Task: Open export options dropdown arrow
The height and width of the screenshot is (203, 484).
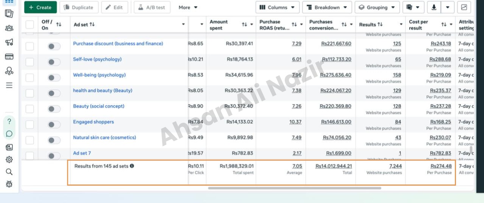Action: [448, 7]
